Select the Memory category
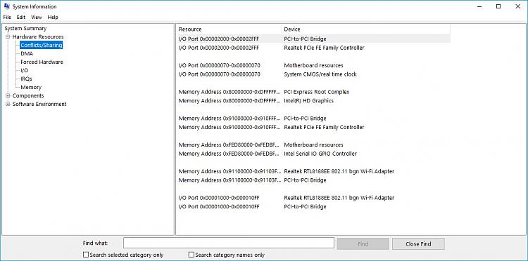Viewport: 528px width, 261px height. point(31,87)
